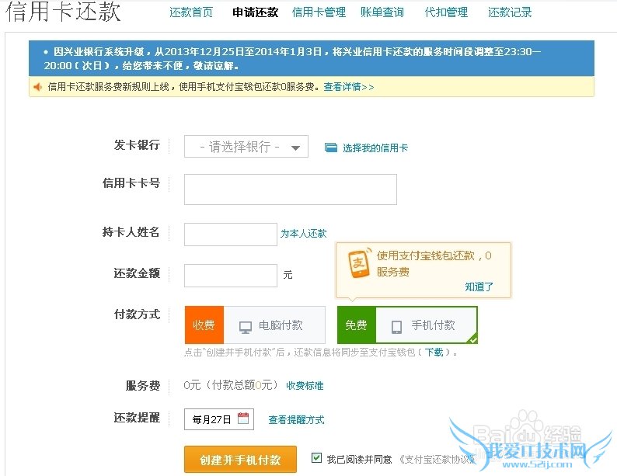Switch to 代扣管理 tab
Screen dimensions: 617x476
pos(446,12)
